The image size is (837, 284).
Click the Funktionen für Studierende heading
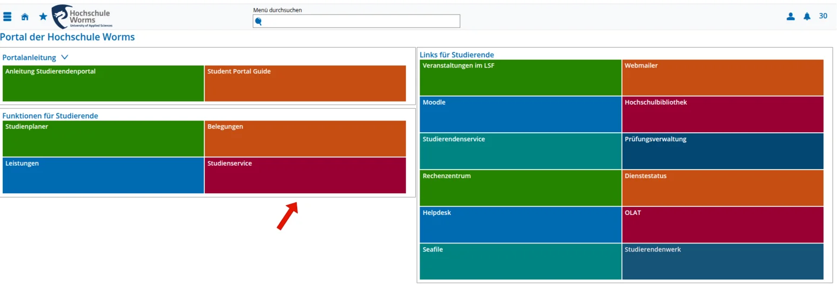(x=50, y=116)
